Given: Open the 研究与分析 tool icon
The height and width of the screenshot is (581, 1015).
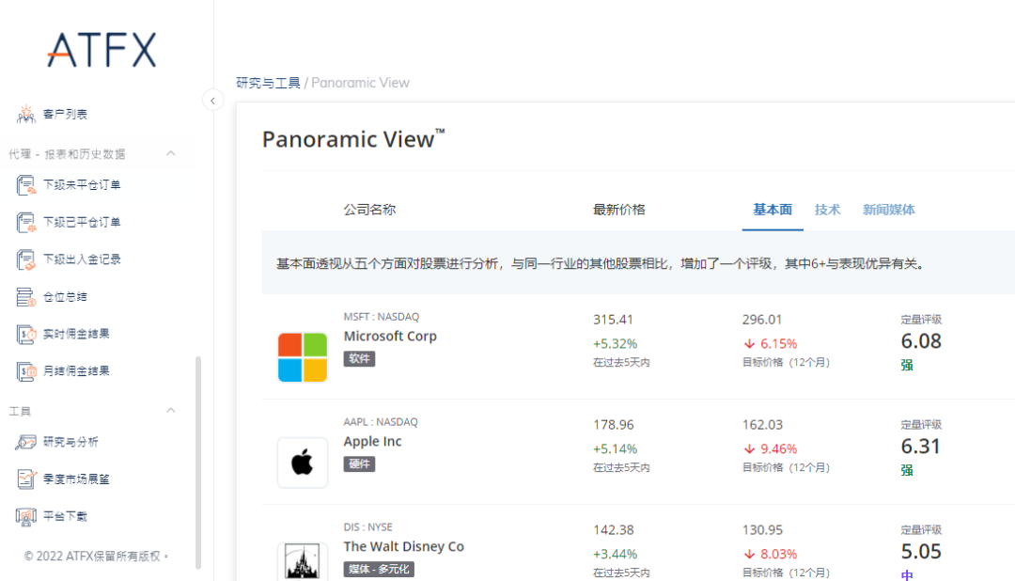Looking at the screenshot, I should pos(26,442).
